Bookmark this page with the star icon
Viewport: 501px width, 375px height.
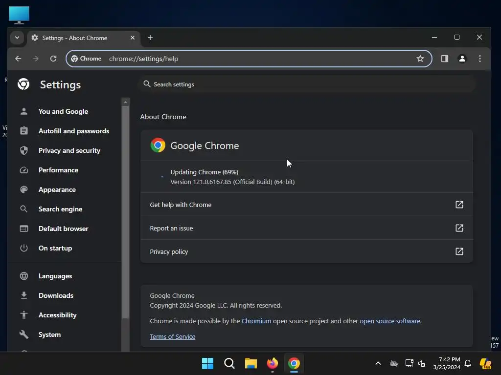[420, 59]
